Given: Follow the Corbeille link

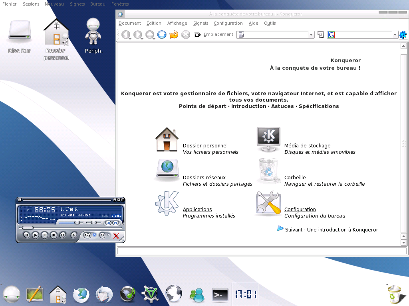Looking at the screenshot, I should [295, 177].
